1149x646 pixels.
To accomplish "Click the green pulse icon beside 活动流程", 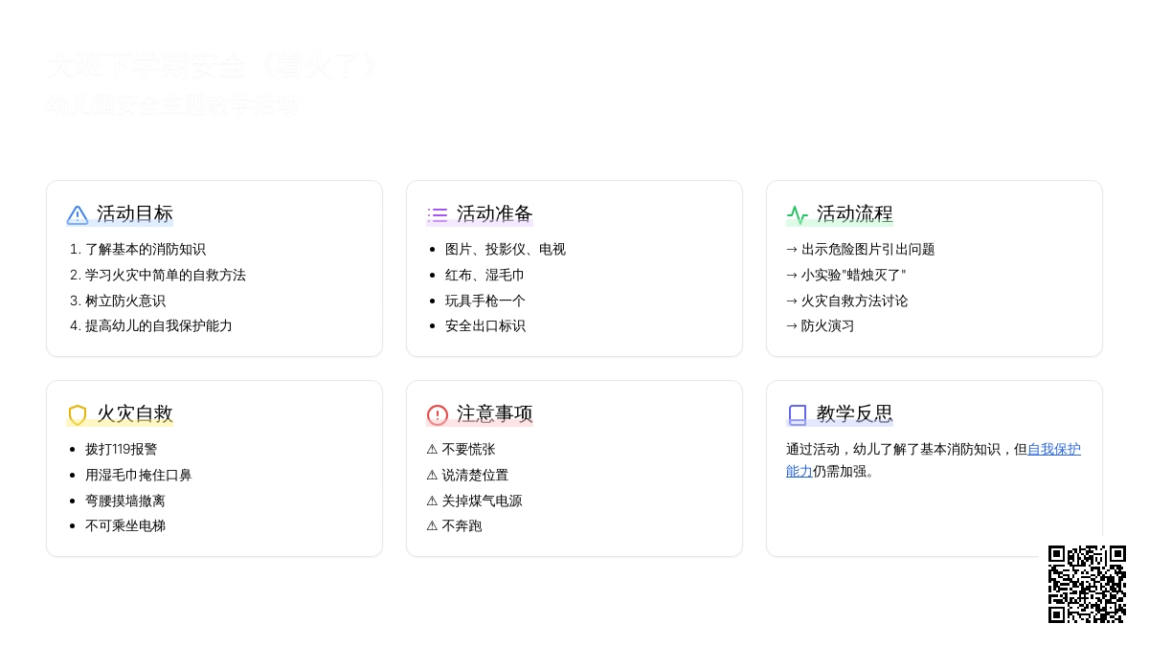I will tap(798, 214).
